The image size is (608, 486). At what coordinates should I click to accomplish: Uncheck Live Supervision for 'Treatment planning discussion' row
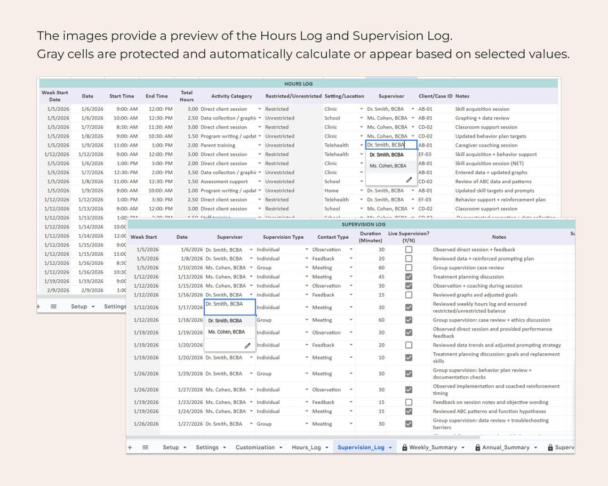(x=409, y=277)
